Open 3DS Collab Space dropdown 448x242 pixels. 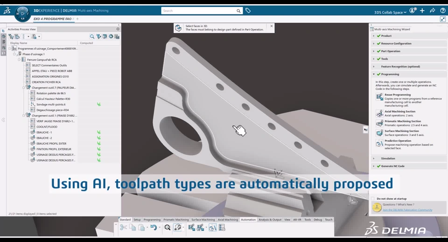pos(390,12)
